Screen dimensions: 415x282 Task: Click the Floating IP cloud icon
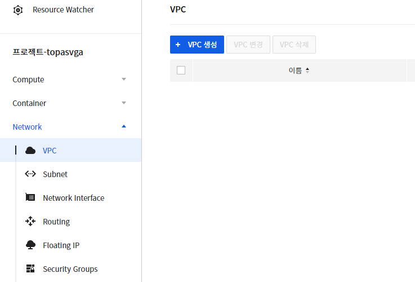pos(30,245)
